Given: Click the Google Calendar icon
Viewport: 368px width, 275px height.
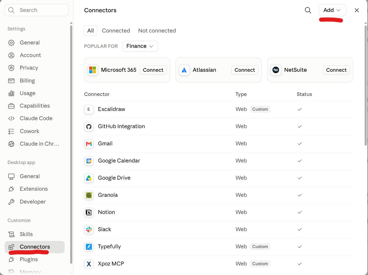Looking at the screenshot, I should click(x=89, y=161).
